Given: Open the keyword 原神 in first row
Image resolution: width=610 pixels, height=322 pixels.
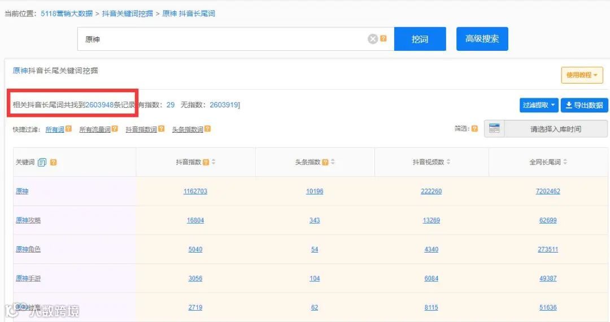Looking at the screenshot, I should tap(22, 192).
